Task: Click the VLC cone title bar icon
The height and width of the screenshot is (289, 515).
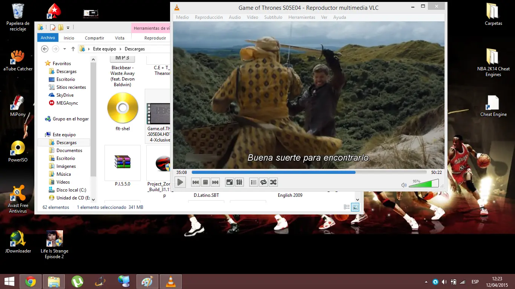Action: (x=177, y=8)
